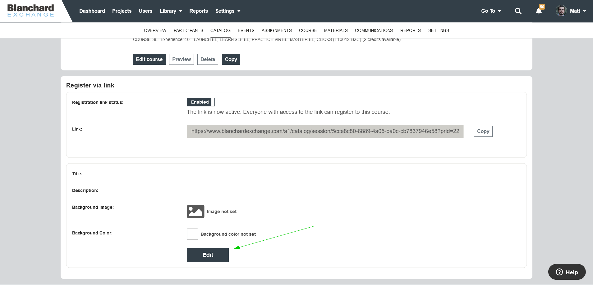View notifications via the bell icon
The image size is (593, 285).
pyautogui.click(x=538, y=11)
